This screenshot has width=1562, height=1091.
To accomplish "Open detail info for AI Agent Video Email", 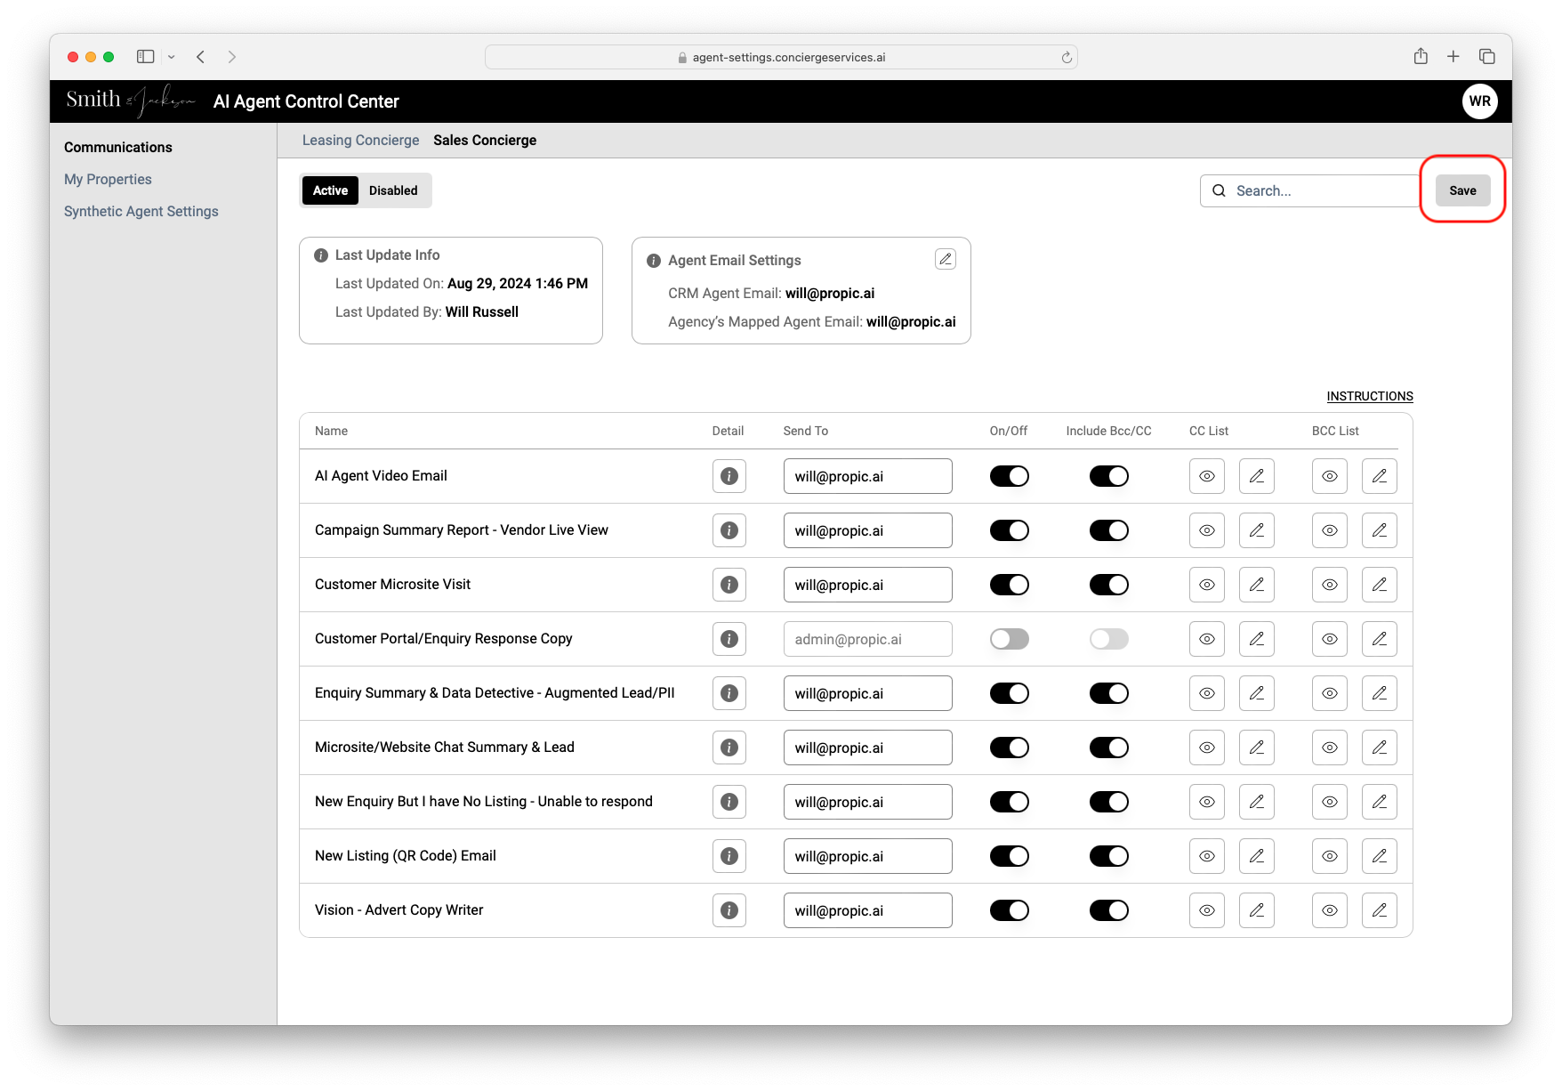I will pyautogui.click(x=729, y=476).
